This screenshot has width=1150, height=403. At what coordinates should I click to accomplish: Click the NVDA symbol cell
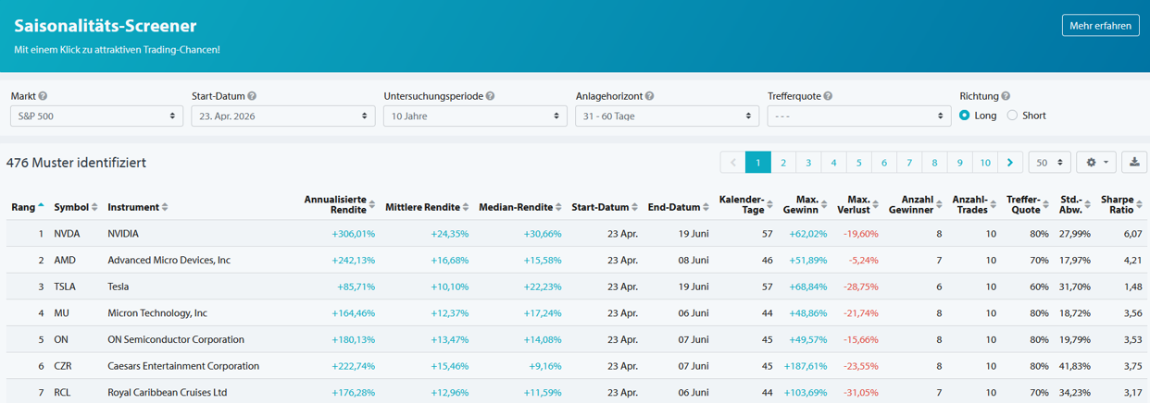pos(67,234)
